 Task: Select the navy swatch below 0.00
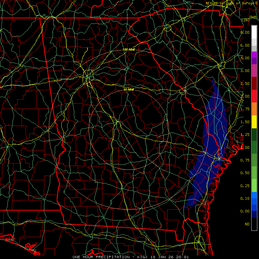pyautogui.click(x=254, y=214)
